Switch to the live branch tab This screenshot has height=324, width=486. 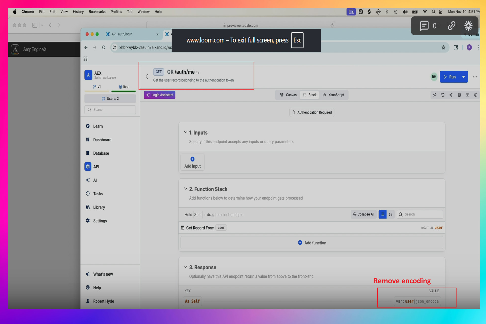124,87
